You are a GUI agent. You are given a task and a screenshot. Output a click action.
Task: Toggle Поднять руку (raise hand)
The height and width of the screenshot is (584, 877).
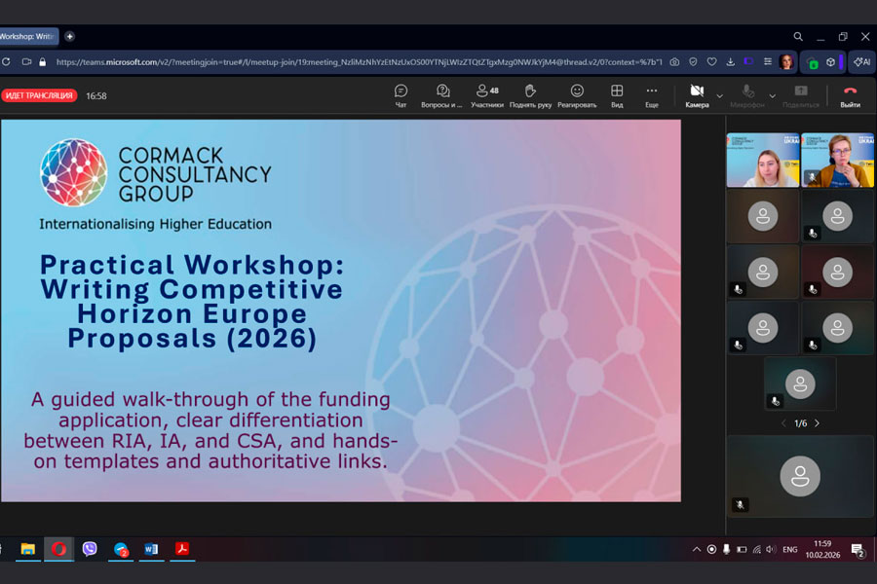coord(530,95)
